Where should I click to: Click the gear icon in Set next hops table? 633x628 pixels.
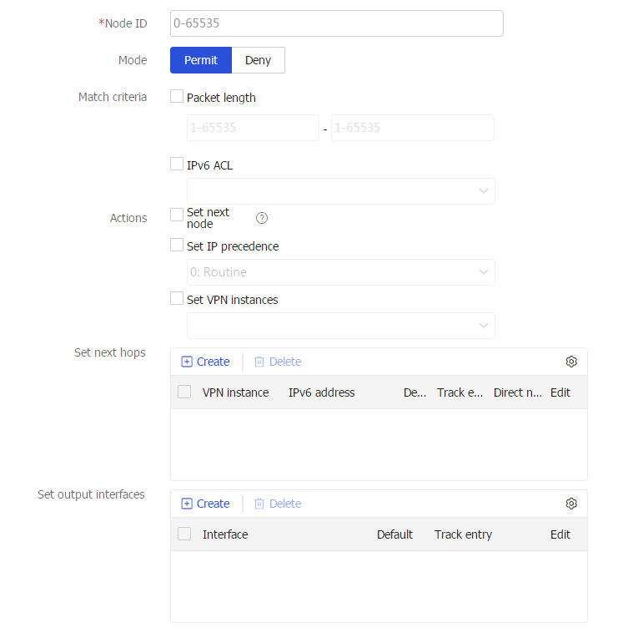[x=571, y=362]
